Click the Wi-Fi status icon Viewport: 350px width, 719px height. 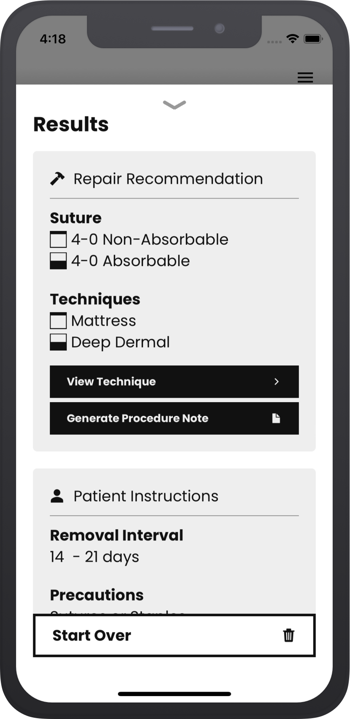pos(292,39)
